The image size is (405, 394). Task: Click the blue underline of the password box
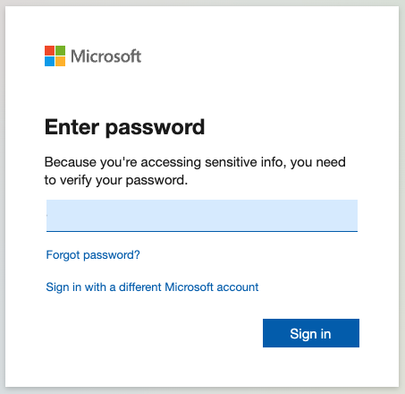(x=202, y=231)
